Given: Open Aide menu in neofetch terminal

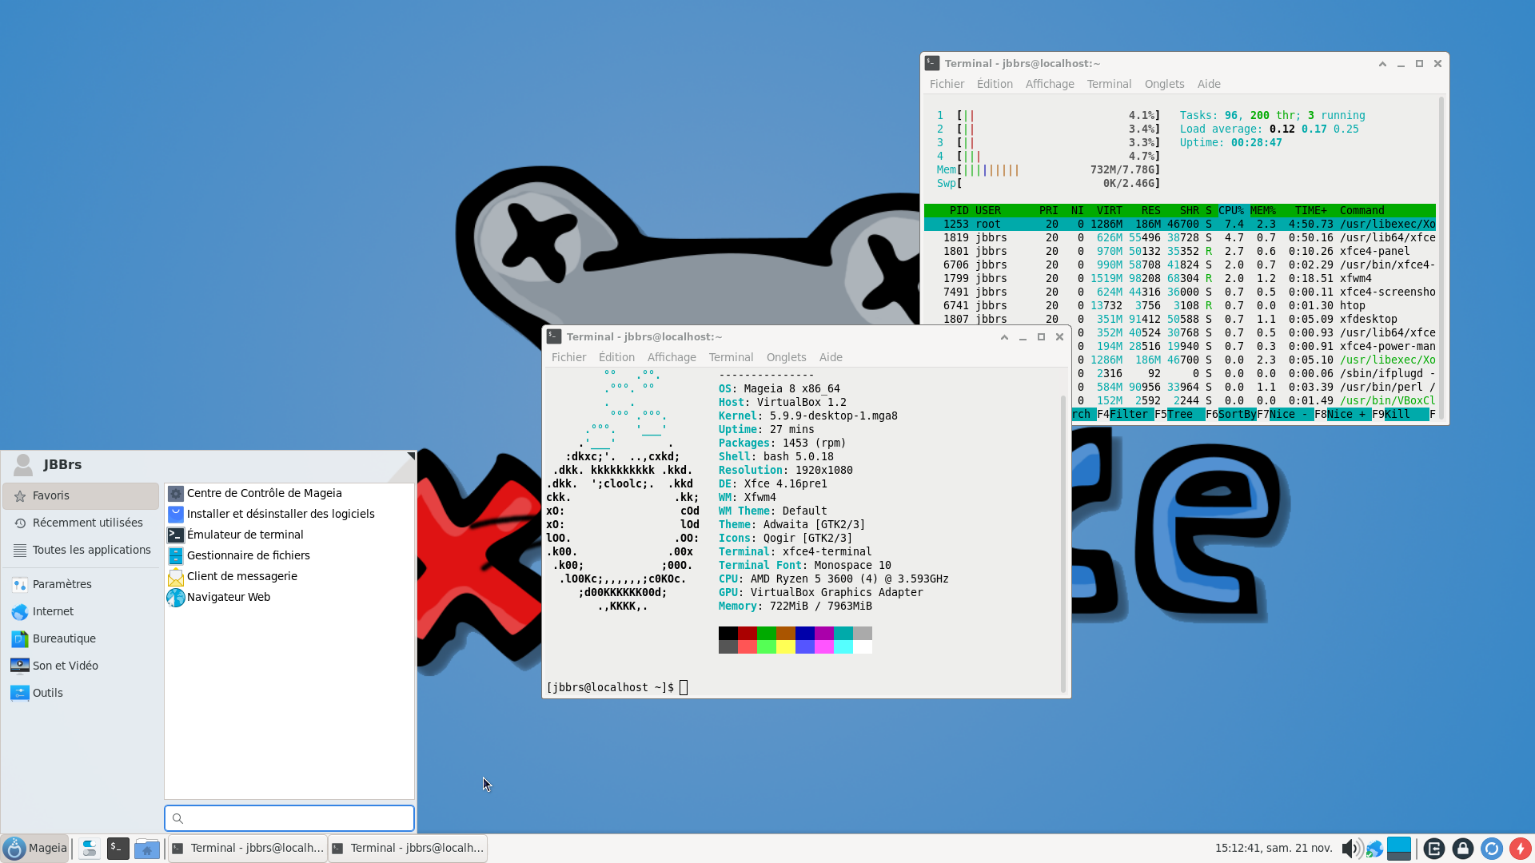Looking at the screenshot, I should 831,357.
